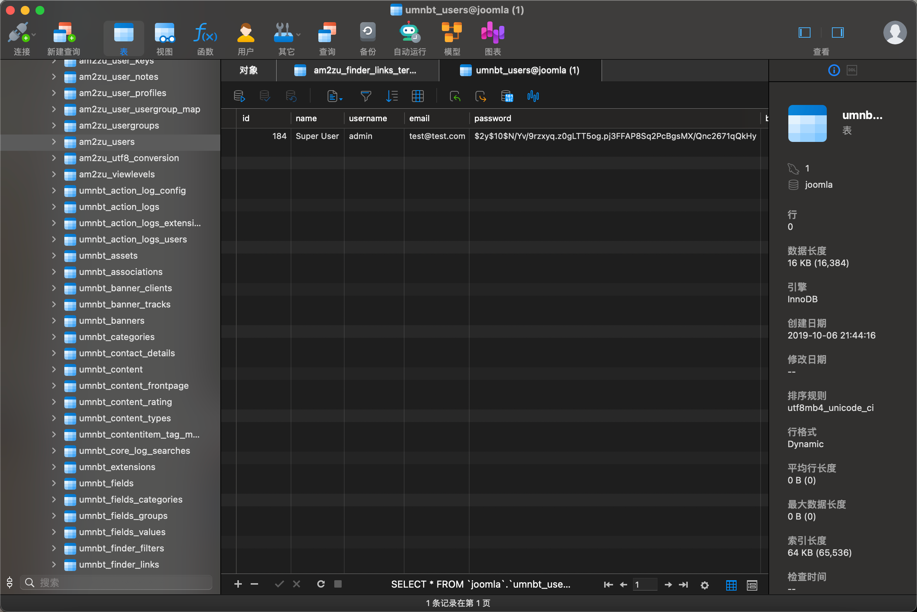
Task: Click the password hash cell
Action: 615,136
